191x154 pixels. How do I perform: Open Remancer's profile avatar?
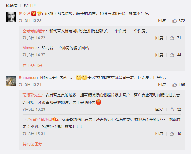[x=11, y=81]
